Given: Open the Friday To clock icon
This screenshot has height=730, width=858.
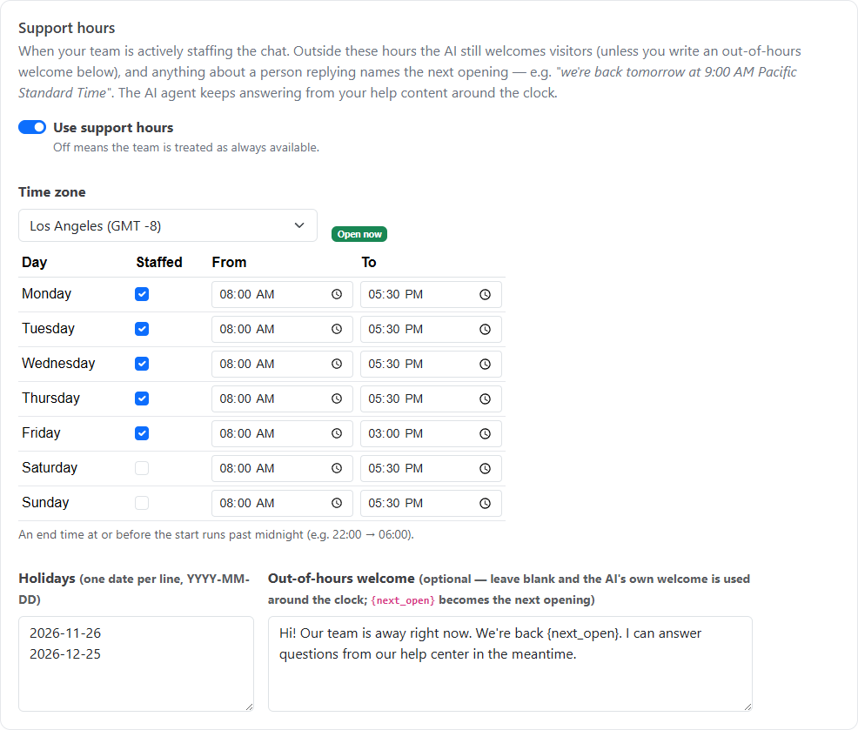Looking at the screenshot, I should (485, 433).
